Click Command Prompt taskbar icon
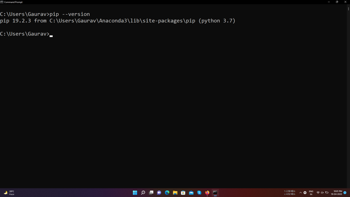 point(215,192)
